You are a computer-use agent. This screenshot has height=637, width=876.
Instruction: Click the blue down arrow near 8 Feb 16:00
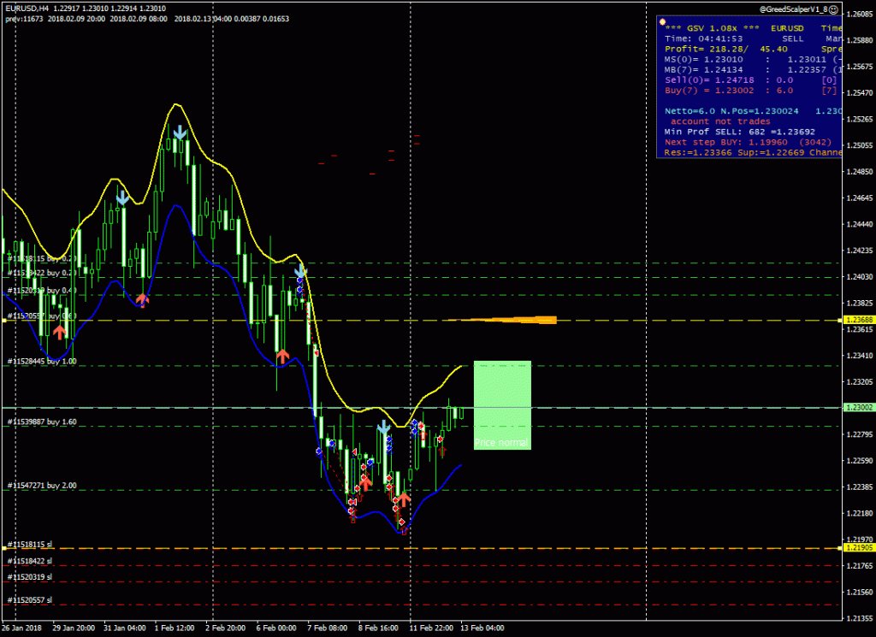pos(383,428)
